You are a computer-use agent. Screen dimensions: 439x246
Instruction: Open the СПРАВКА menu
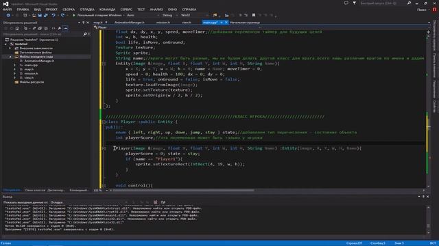click(189, 10)
